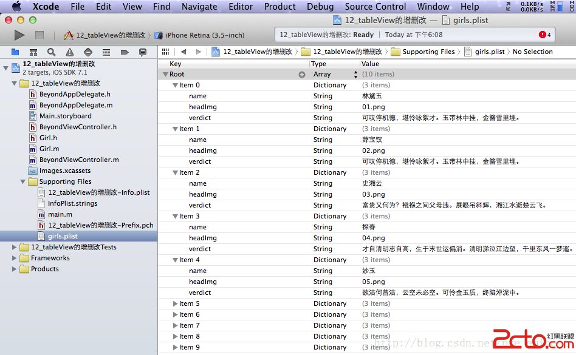
Task: Open the Breakpoint navigator icon
Action: pyautogui.click(x=125, y=52)
